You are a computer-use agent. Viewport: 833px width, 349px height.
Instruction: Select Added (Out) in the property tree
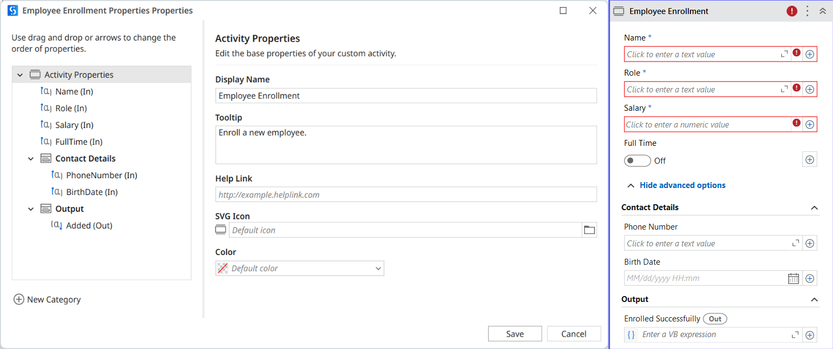click(x=89, y=225)
